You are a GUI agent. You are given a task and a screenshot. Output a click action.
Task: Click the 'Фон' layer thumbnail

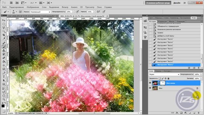pyautogui.click(x=155, y=88)
